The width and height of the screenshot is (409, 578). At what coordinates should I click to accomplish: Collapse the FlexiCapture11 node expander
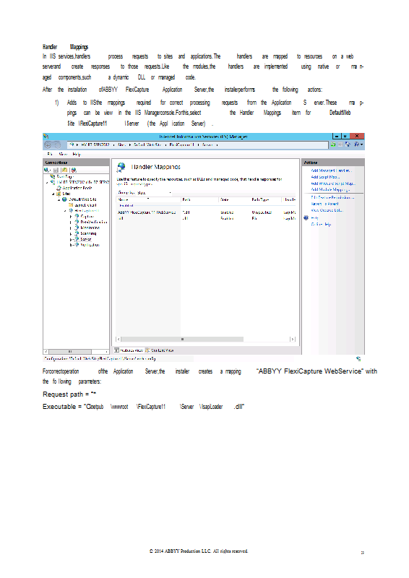(x=66, y=211)
